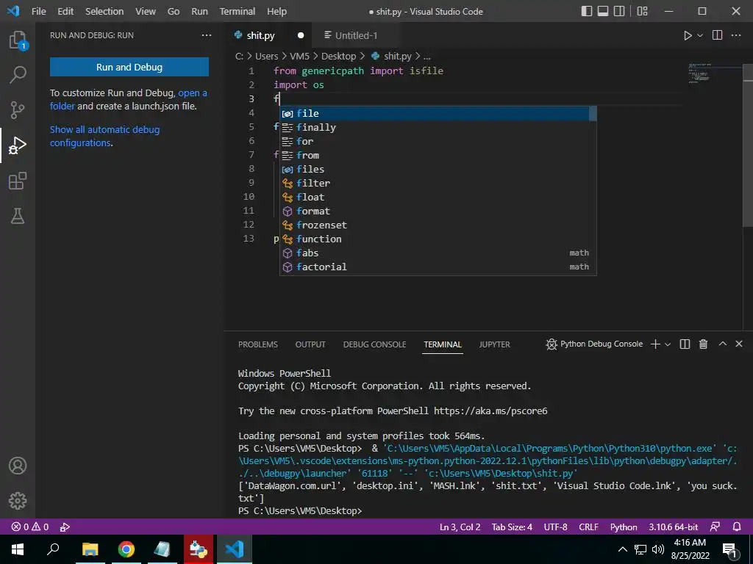
Task: Open the Source Control view icon
Action: [x=18, y=110]
